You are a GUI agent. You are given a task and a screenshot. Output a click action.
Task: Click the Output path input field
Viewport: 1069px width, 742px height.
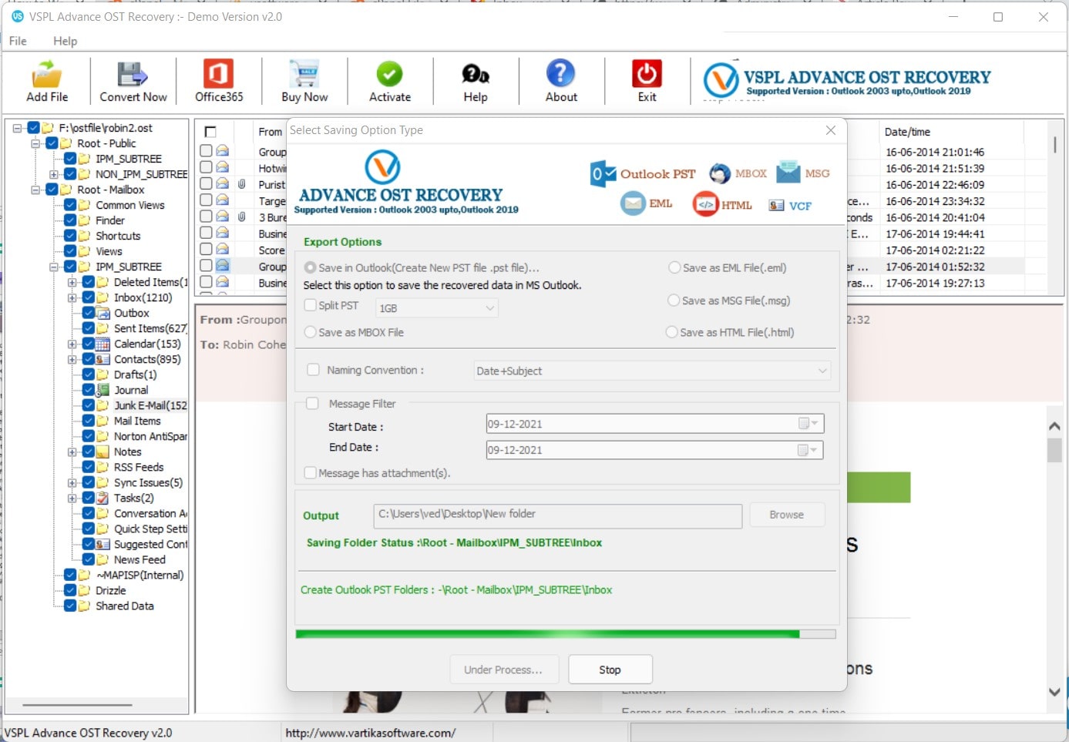coord(558,515)
